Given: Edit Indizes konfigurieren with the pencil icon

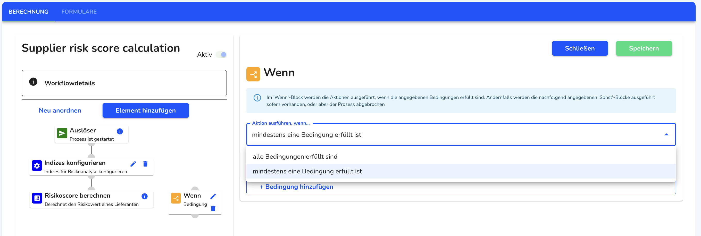Looking at the screenshot, I should [x=133, y=164].
